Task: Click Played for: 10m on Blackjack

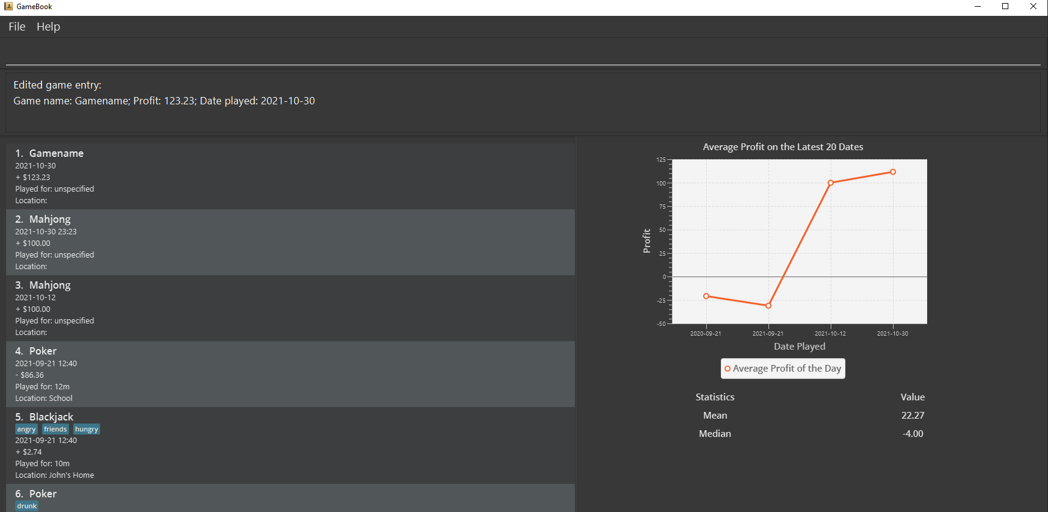Action: [43, 464]
